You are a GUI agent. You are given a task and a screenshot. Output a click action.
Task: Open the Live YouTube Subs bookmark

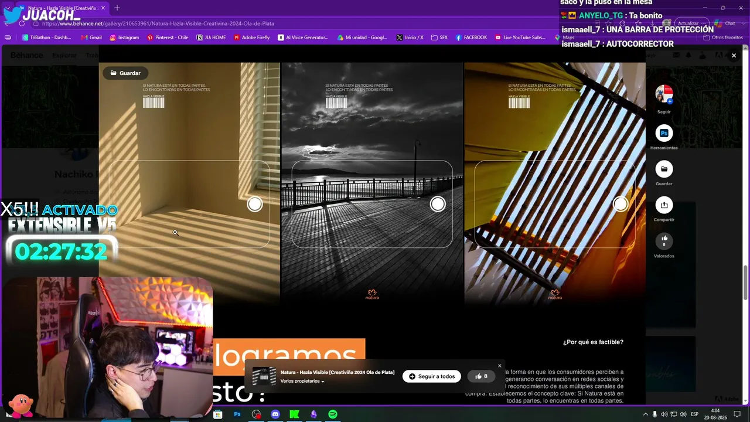[x=520, y=38]
